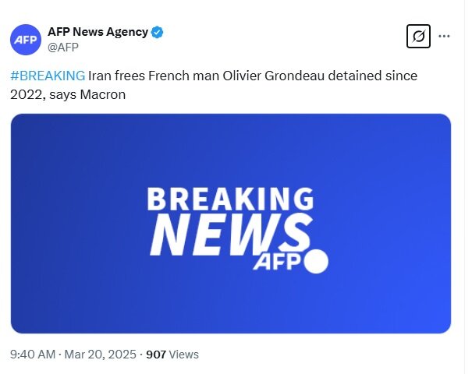Click the @AFP handle
The image size is (472, 374).
coord(63,47)
